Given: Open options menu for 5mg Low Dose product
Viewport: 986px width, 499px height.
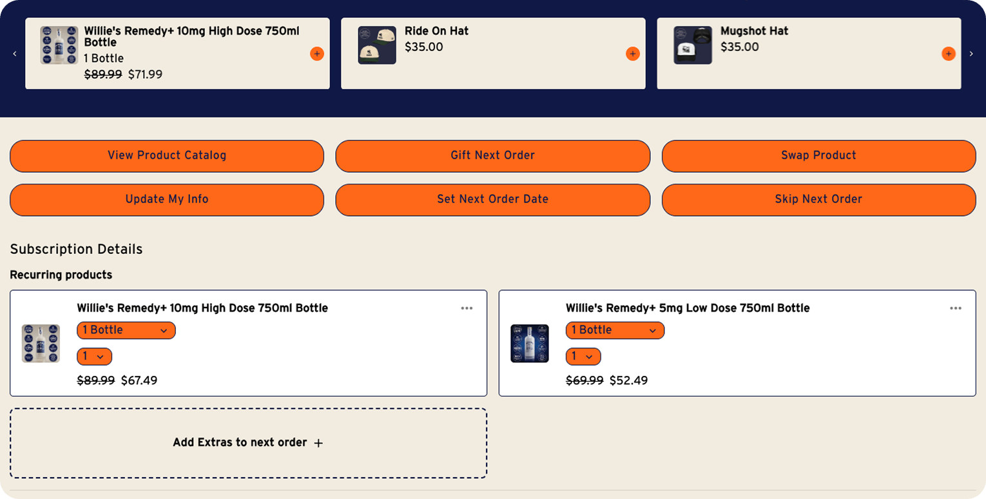Looking at the screenshot, I should coord(955,308).
